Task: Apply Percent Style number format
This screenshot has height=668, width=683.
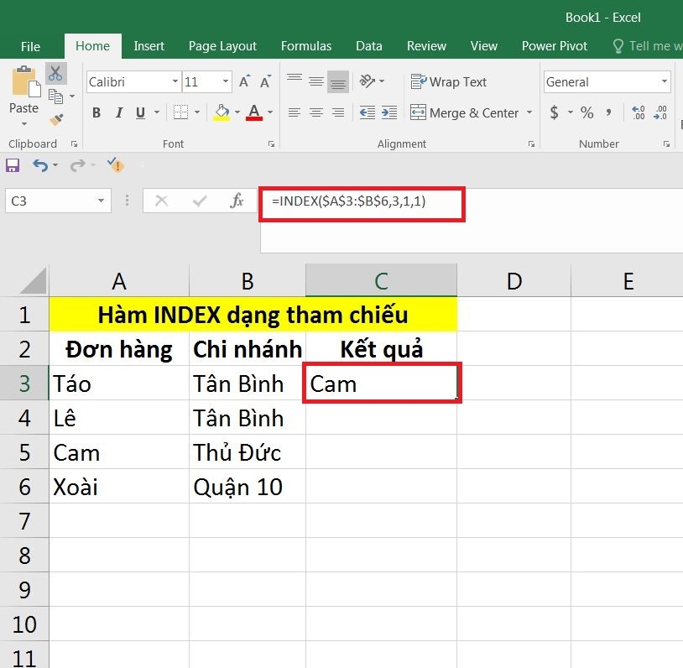Action: click(587, 112)
